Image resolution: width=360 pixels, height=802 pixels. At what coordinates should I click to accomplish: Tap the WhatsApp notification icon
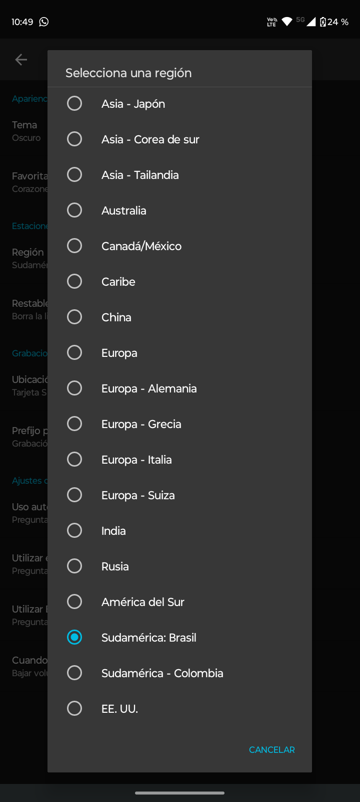pos(44,22)
